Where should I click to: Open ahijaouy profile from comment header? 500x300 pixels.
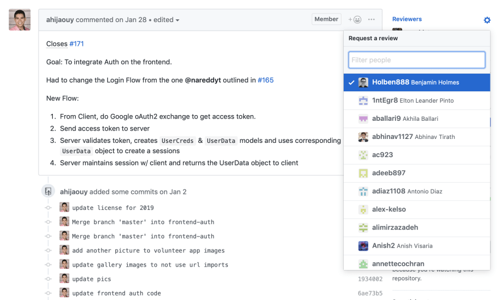[60, 20]
